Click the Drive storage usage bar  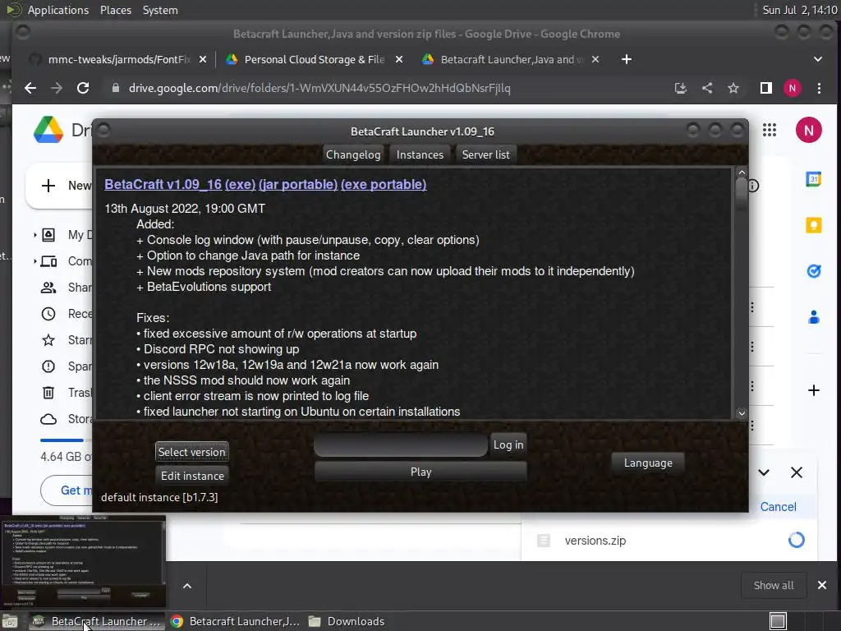pyautogui.click(x=66, y=440)
